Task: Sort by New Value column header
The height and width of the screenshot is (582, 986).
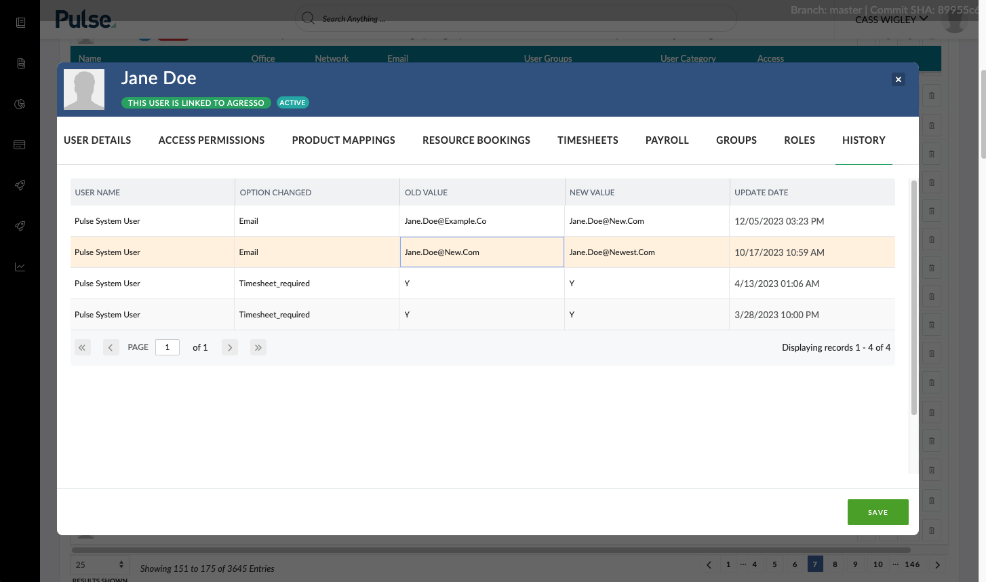Action: click(647, 193)
